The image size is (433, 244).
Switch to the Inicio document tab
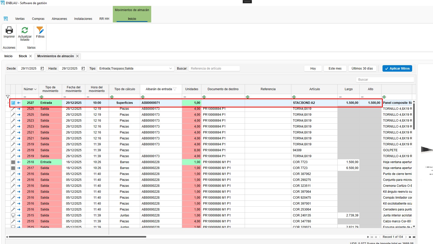[8, 56]
